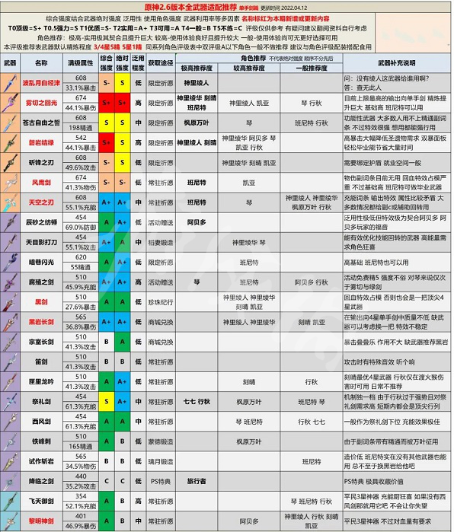Click 璃月锻造 in the 试作斩岩 row

point(161,461)
